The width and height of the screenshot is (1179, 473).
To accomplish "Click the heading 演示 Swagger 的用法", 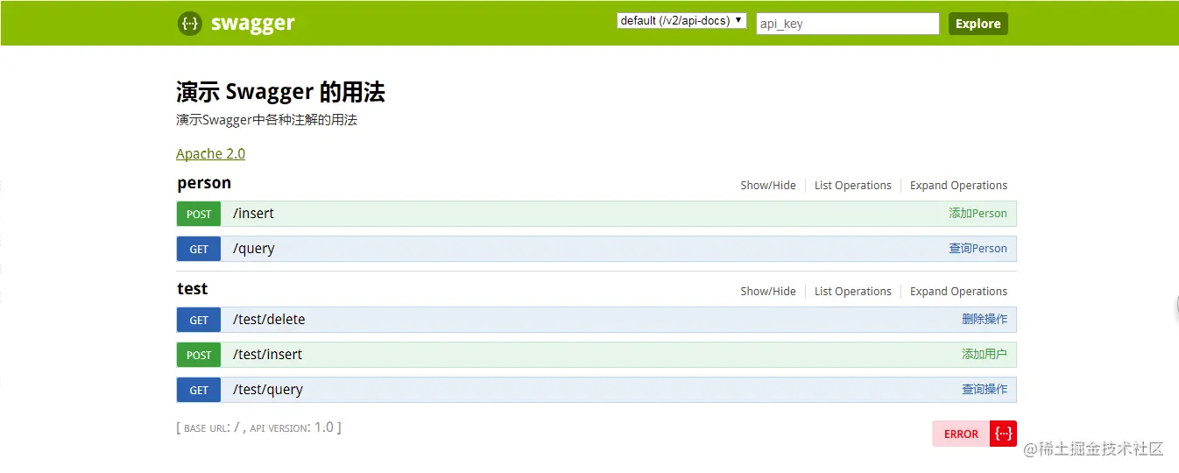I will point(280,91).
